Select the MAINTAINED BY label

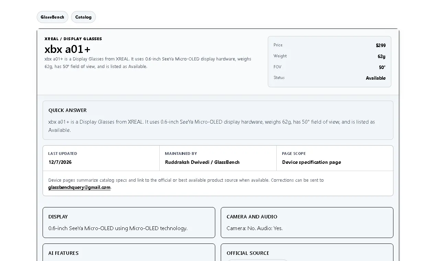181,154
